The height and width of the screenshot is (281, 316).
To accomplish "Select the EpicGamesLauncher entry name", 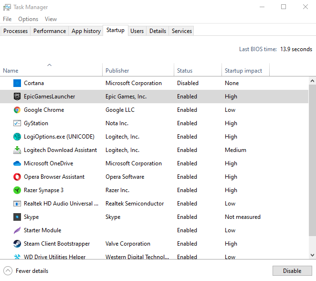I will (49, 97).
